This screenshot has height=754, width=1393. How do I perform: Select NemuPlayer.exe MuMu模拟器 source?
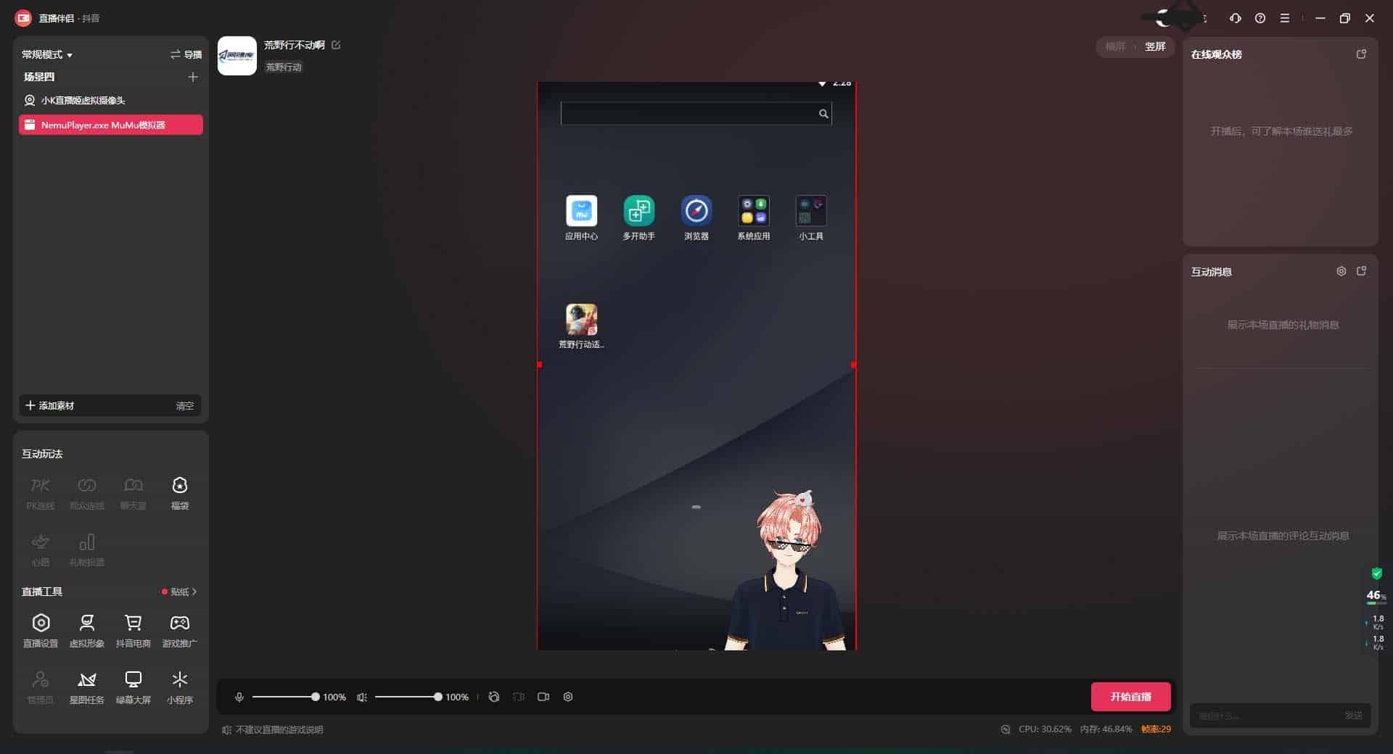tap(110, 125)
